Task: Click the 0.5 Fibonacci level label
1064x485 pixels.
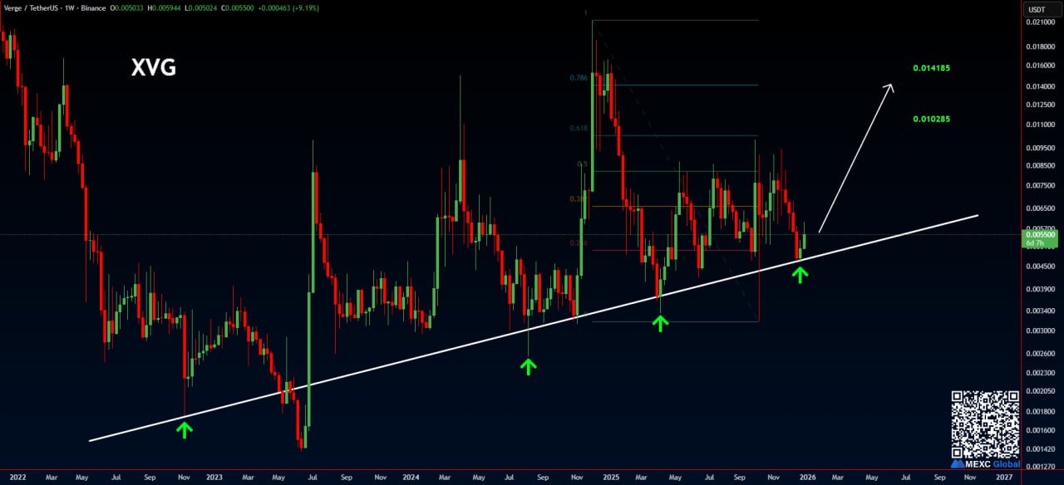Action: (x=583, y=164)
